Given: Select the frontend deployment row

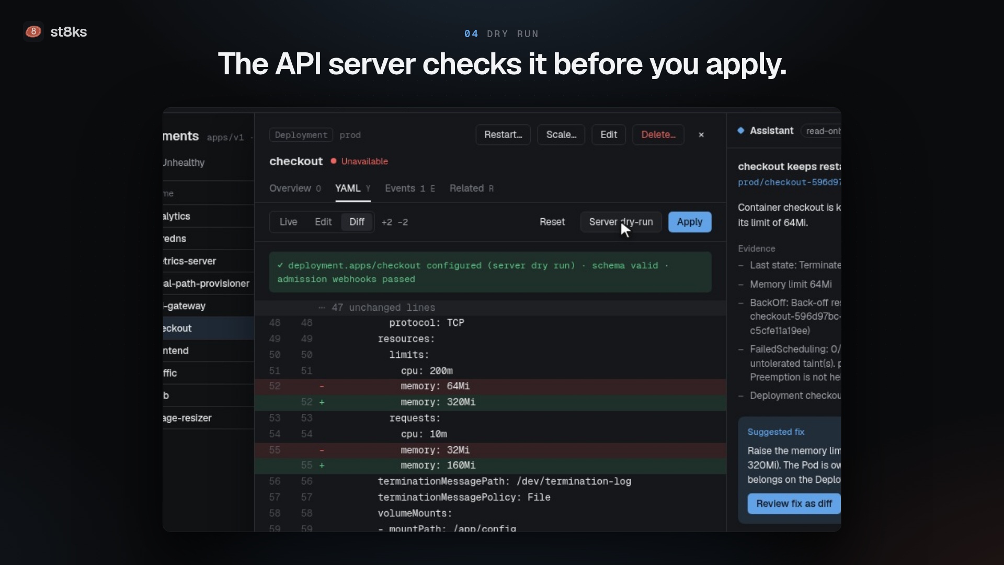Looking at the screenshot, I should click(208, 351).
